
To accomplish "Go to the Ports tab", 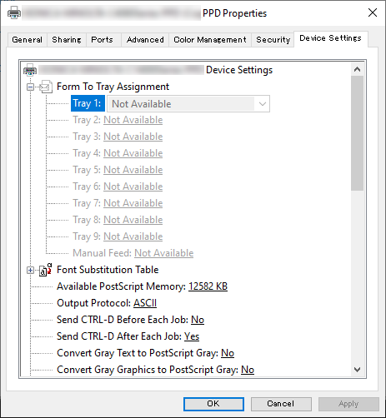I will coord(102,40).
